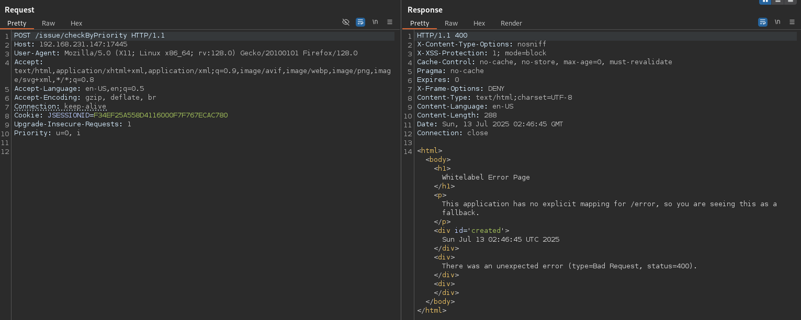The height and width of the screenshot is (320, 801).
Task: Disable word wrap in the Request editor
Action: coord(360,22)
